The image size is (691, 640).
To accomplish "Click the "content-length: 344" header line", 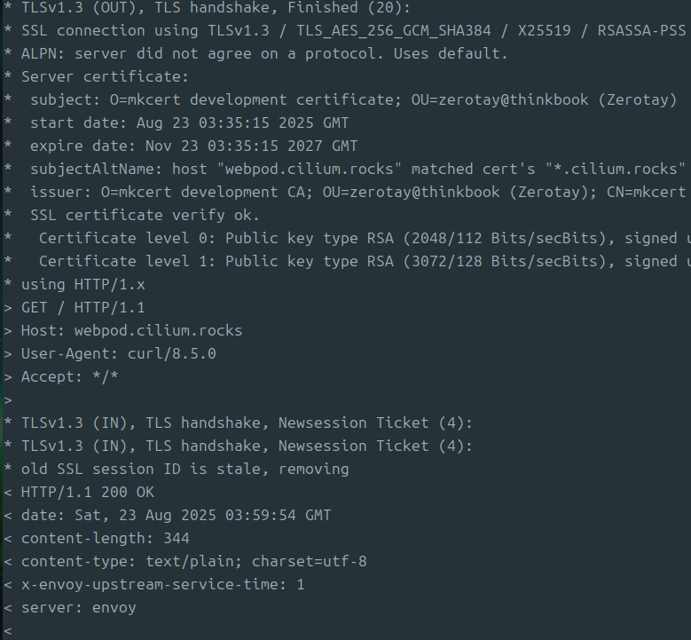I will coord(105,538).
